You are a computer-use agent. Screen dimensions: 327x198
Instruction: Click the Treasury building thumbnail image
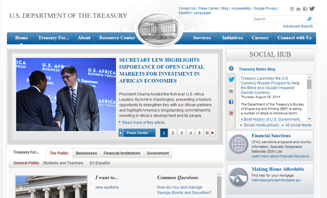coord(52,187)
